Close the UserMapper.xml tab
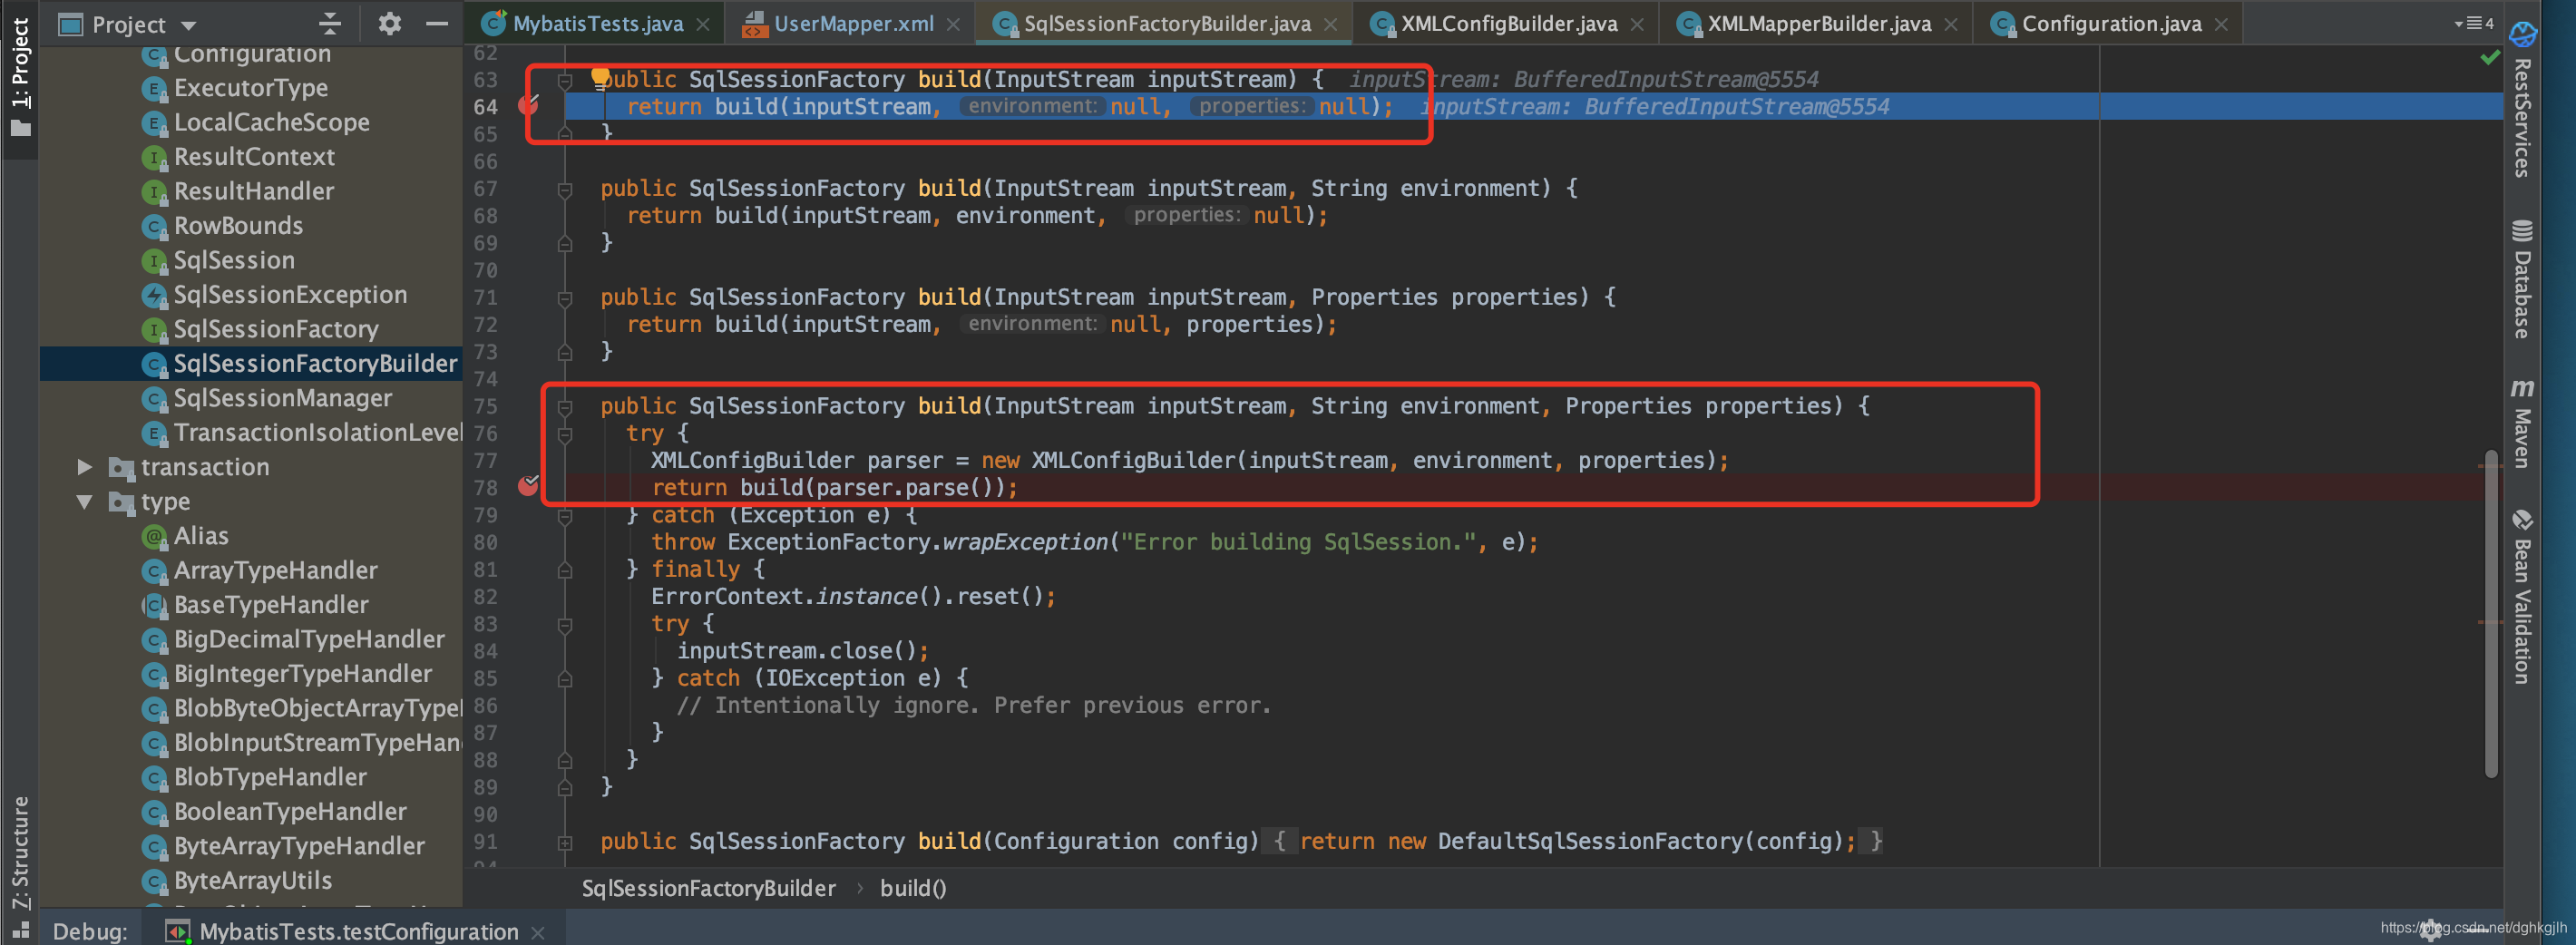Image resolution: width=2576 pixels, height=945 pixels. coord(953,24)
